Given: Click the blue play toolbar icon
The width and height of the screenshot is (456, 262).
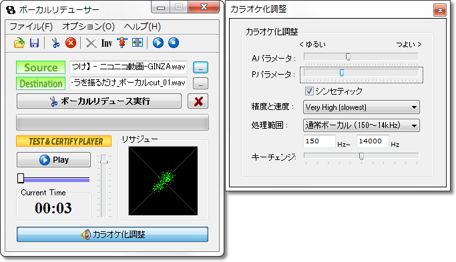Looking at the screenshot, I should tap(158, 43).
